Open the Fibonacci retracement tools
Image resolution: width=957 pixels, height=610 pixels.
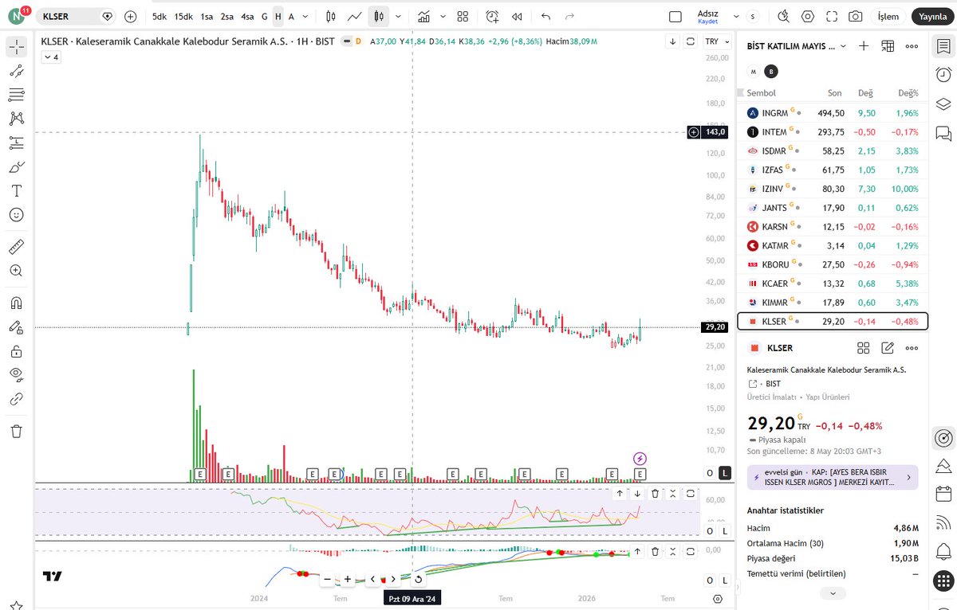(16, 95)
